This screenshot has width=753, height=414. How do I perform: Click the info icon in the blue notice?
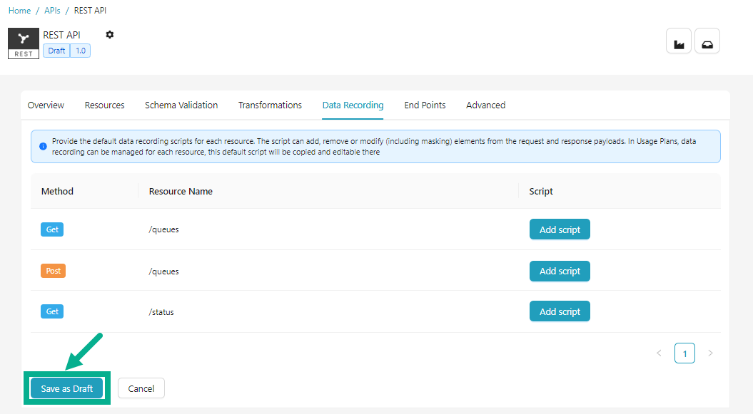click(43, 147)
